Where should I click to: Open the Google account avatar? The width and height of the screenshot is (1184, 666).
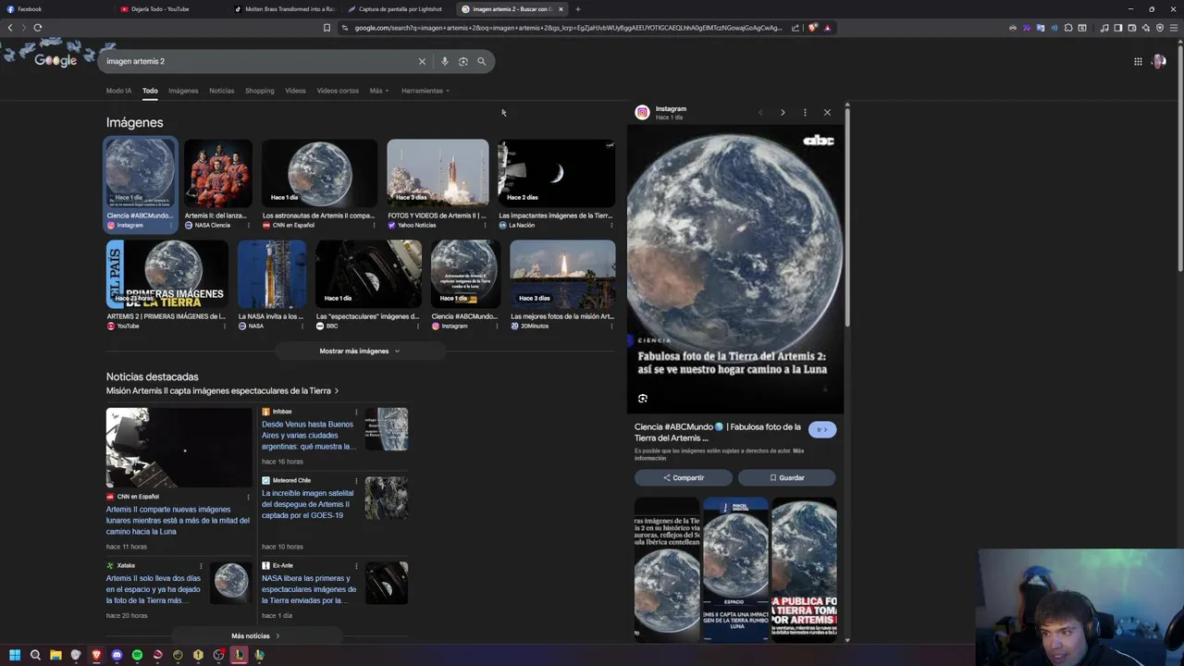coord(1159,61)
